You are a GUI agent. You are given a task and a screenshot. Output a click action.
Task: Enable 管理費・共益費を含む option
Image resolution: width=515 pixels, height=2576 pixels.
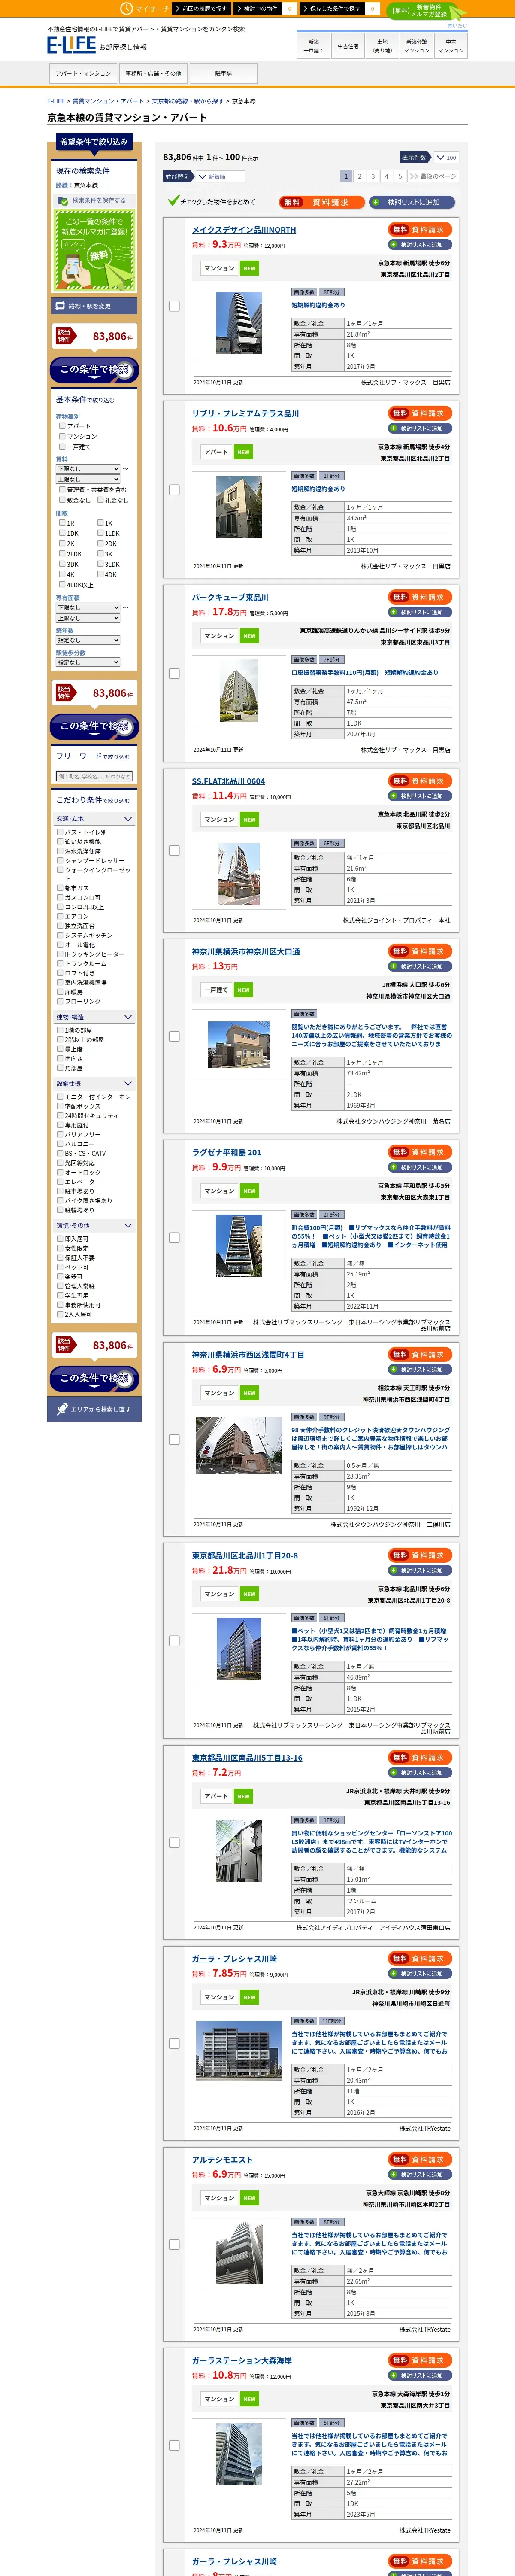(x=62, y=490)
